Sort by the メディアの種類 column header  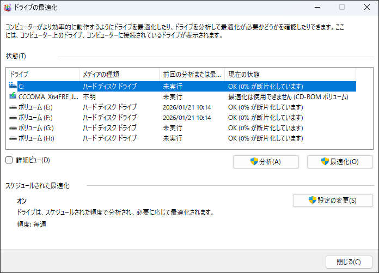coord(119,75)
